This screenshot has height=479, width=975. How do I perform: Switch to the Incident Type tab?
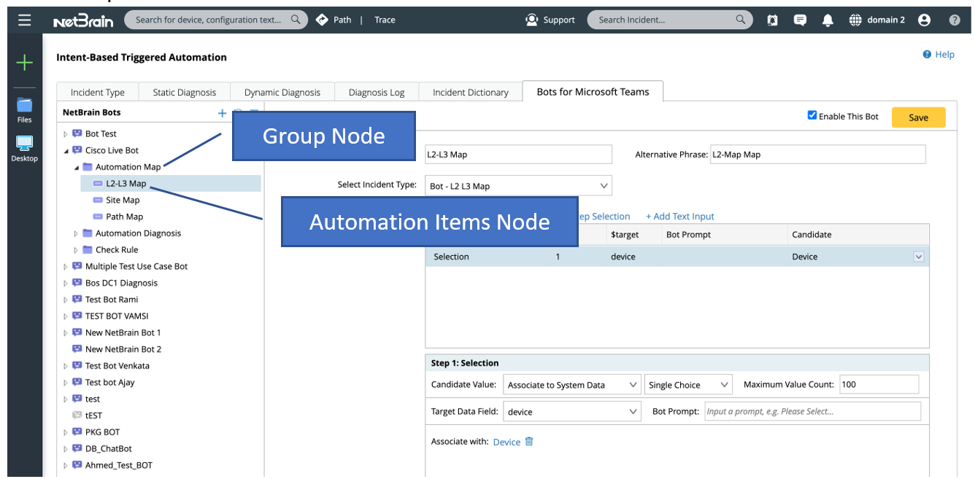point(98,93)
